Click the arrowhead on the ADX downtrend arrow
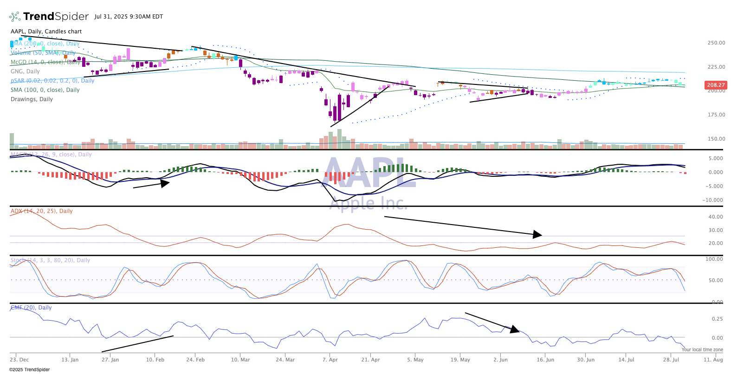Screen dimensions: 737x374 click(537, 235)
